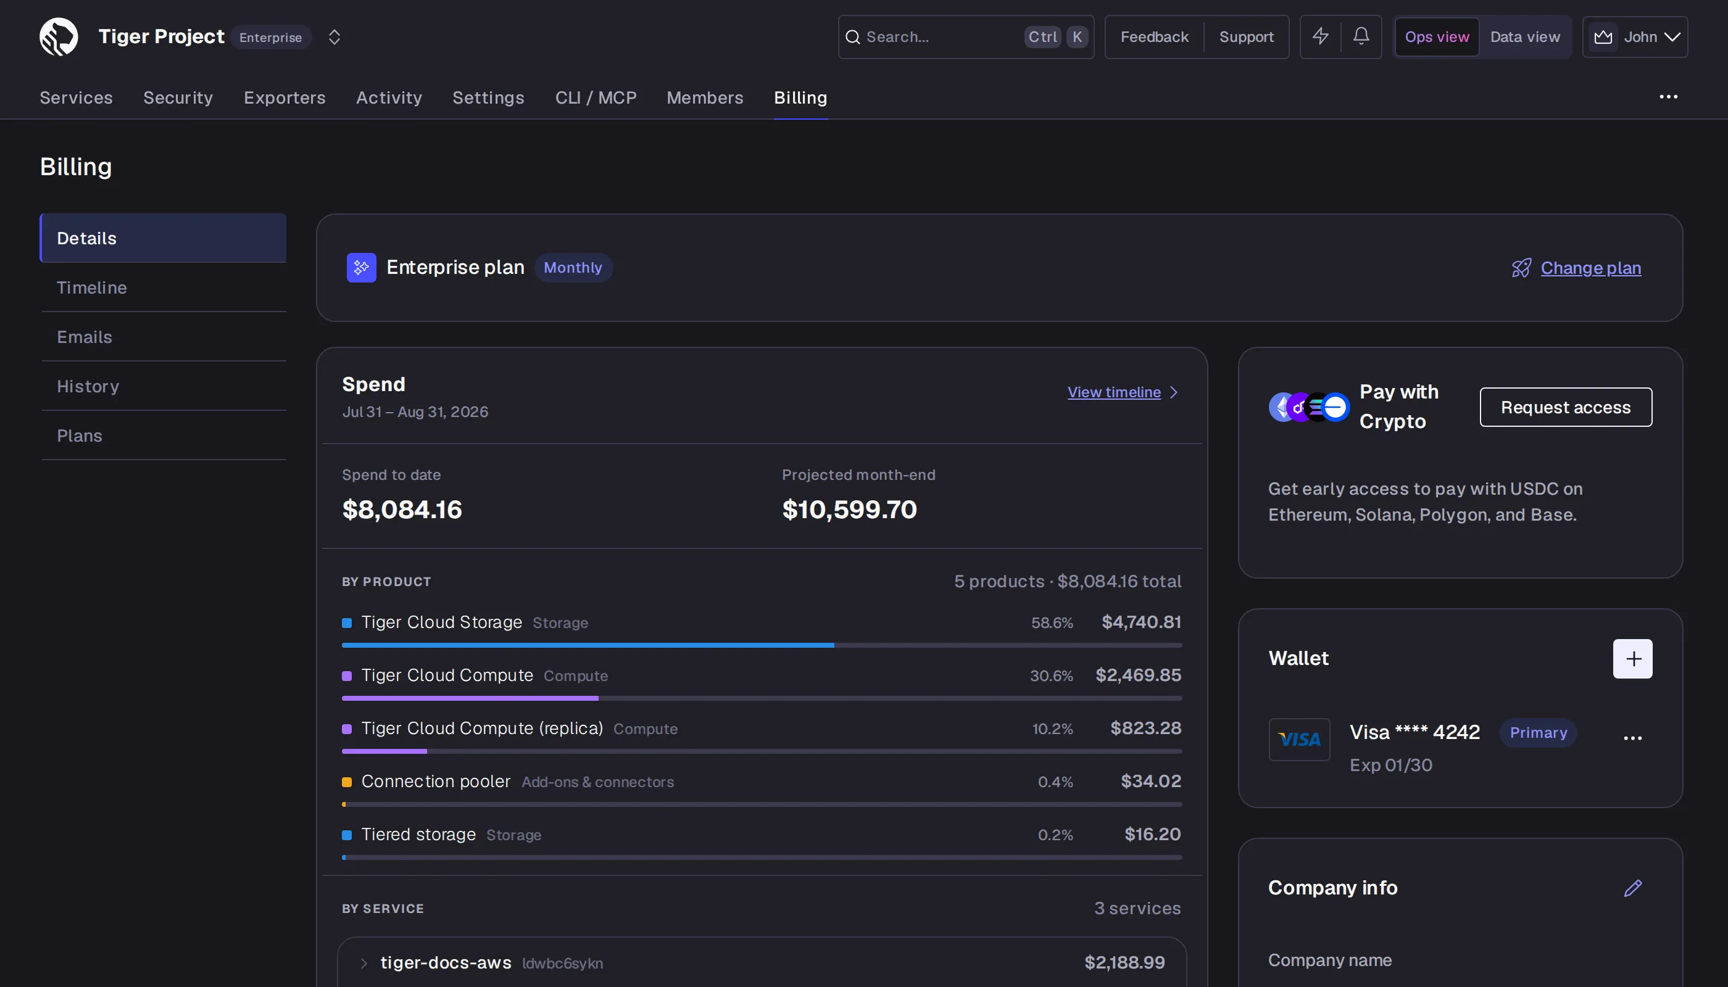Click the rocket icon beside Change plan
This screenshot has height=987, width=1728.
1521,268
